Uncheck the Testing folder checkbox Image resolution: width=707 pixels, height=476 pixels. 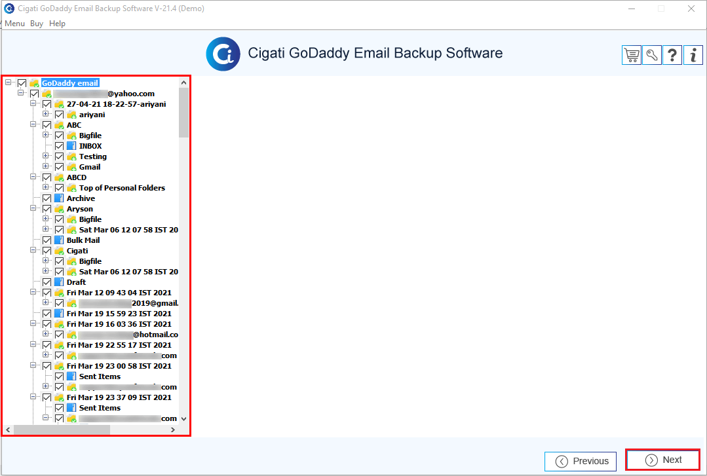(x=59, y=156)
